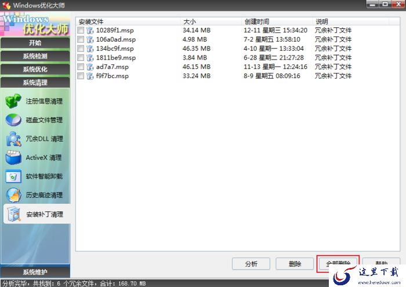Sort by the 安装文件 column header
The image size is (406, 287).
[x=128, y=21]
